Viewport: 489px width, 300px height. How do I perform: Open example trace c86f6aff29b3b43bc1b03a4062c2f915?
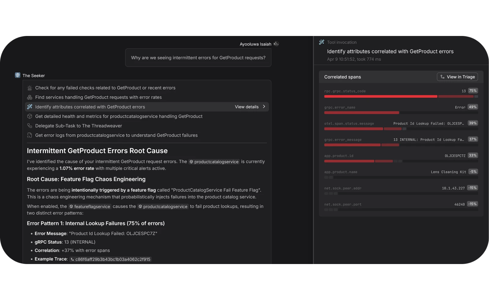(x=111, y=259)
